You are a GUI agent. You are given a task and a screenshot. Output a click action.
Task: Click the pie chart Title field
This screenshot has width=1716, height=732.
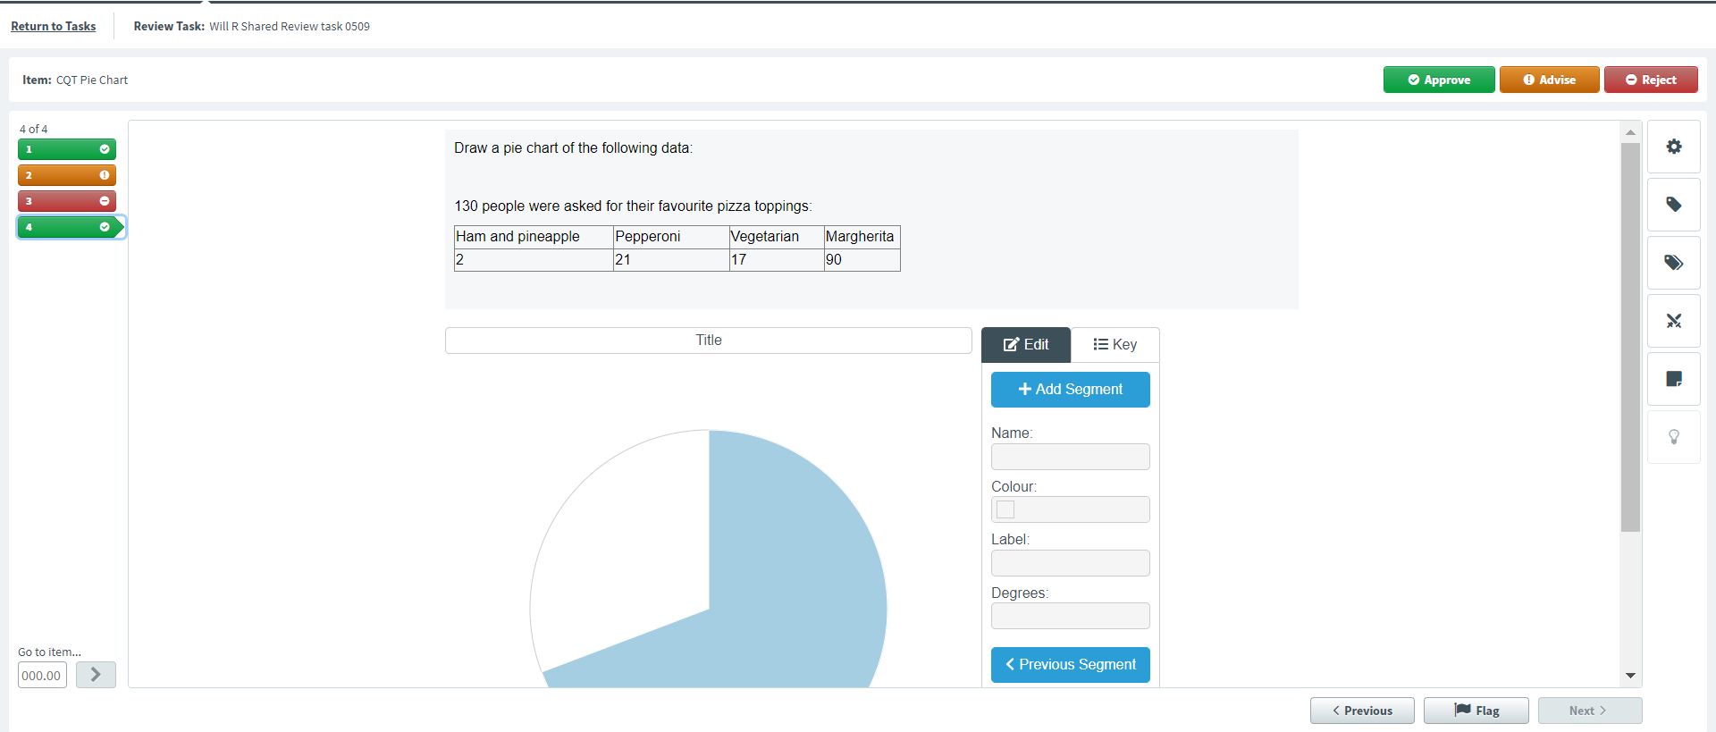tap(709, 341)
